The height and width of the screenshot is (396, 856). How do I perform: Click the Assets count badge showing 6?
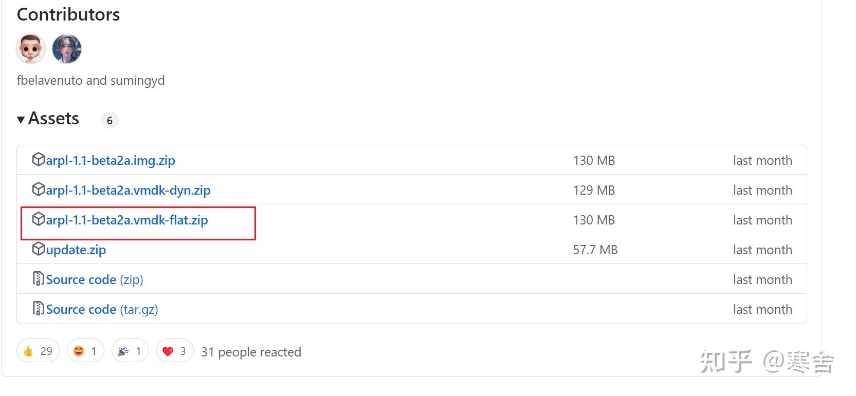110,120
